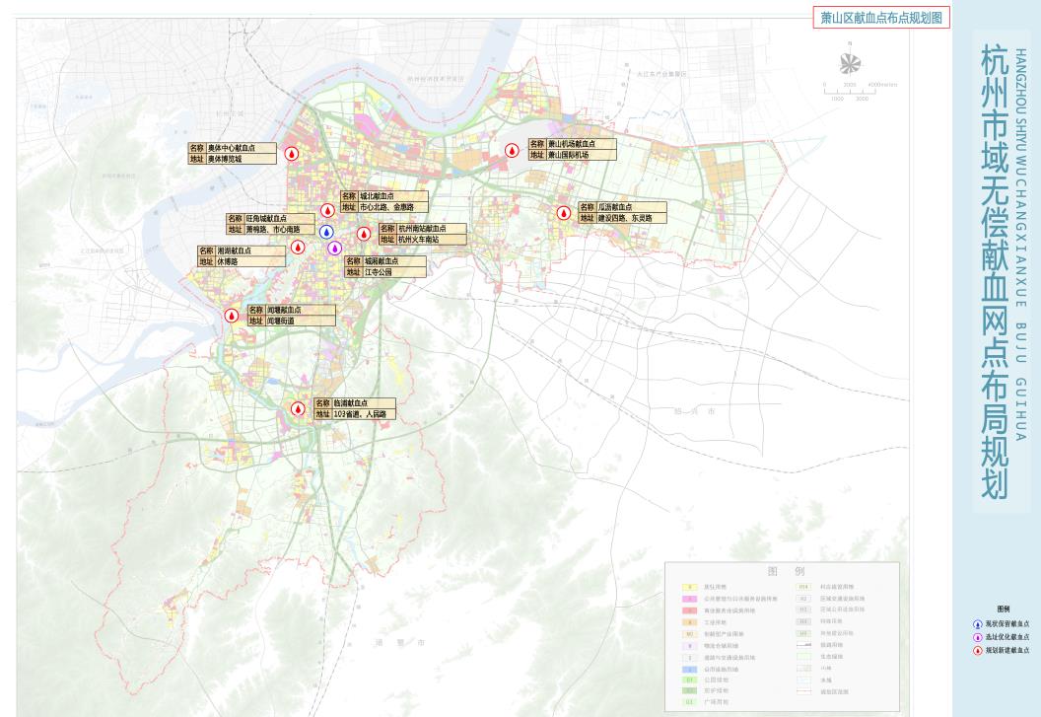Viewport: 1041px width, 717px height.
Task: Click the 诸暨市 label on the map
Action: (x=399, y=643)
